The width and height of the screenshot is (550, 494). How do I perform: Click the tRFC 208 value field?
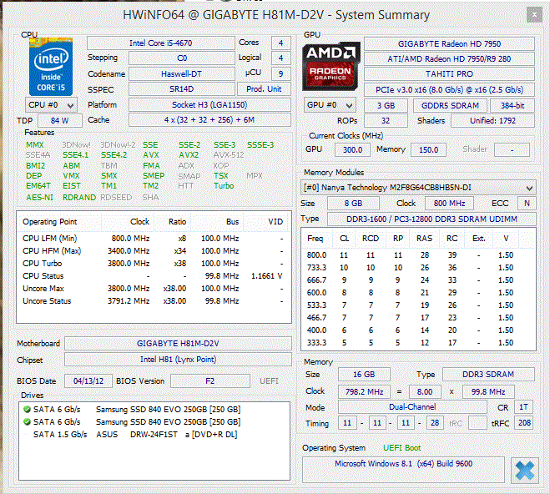coord(524,423)
